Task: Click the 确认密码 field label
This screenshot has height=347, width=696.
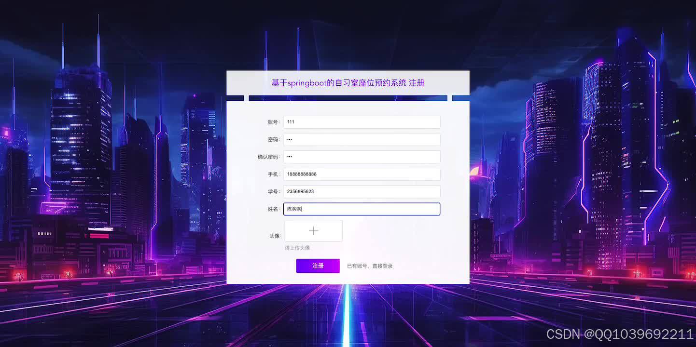Action: [x=269, y=157]
